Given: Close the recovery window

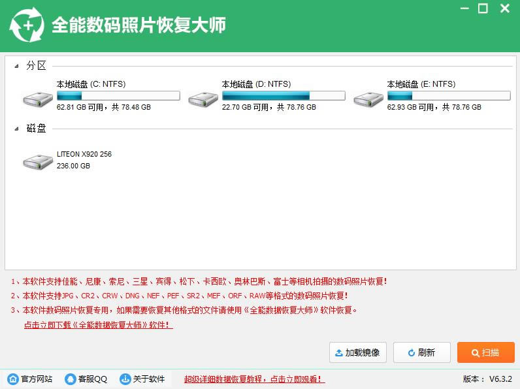Looking at the screenshot, I should tap(505, 8).
